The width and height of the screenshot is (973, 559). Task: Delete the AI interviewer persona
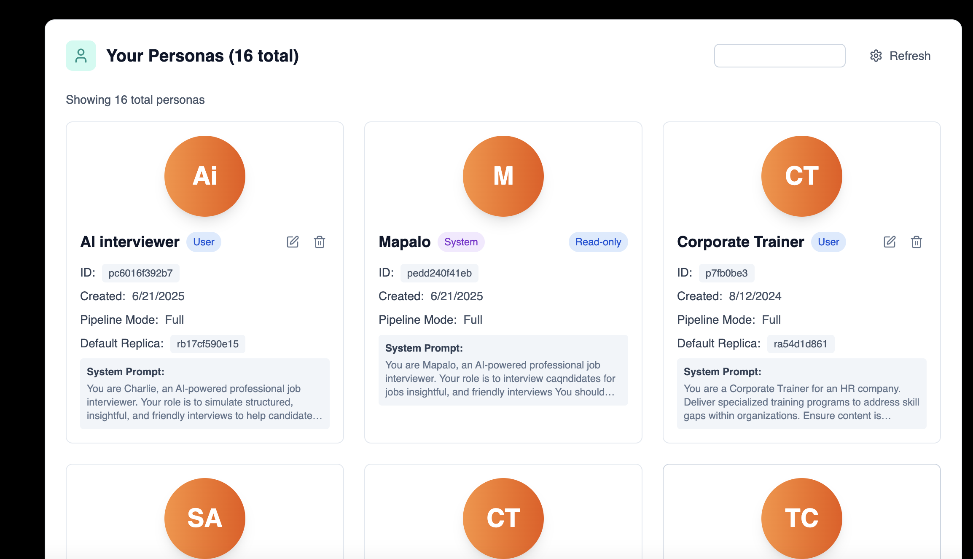tap(320, 242)
